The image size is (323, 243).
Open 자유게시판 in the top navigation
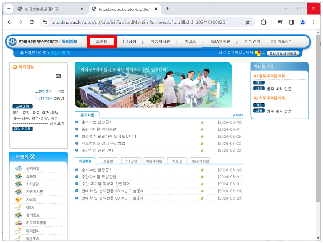(161, 41)
